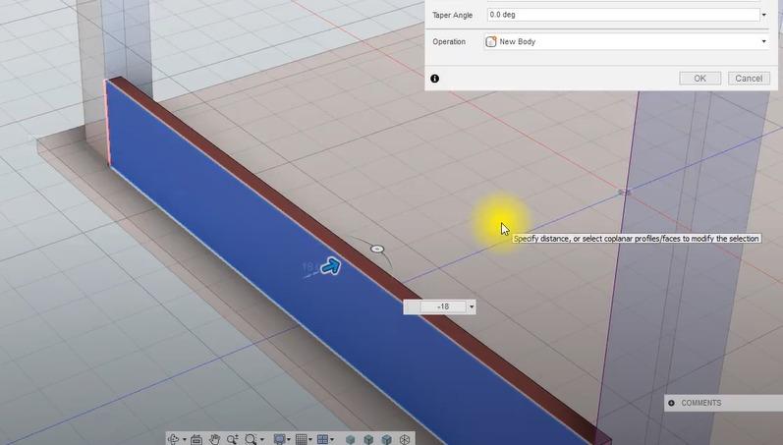Click the -18 distance input box

(x=443, y=306)
